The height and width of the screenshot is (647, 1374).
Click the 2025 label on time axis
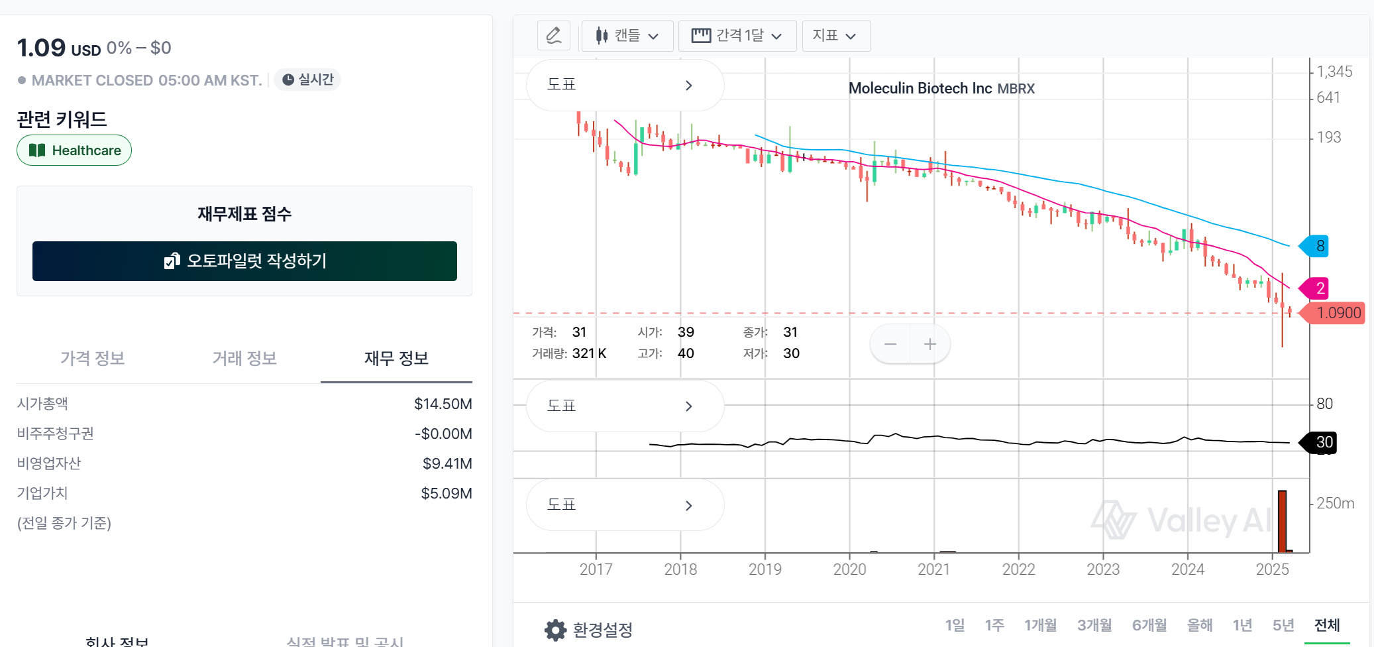point(1273,569)
